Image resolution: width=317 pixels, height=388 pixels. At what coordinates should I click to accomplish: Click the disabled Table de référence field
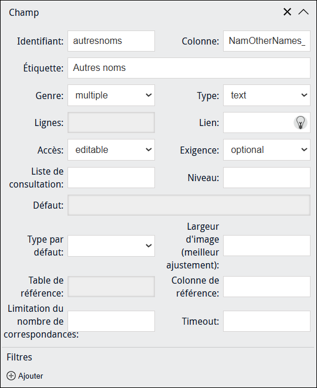112,287
